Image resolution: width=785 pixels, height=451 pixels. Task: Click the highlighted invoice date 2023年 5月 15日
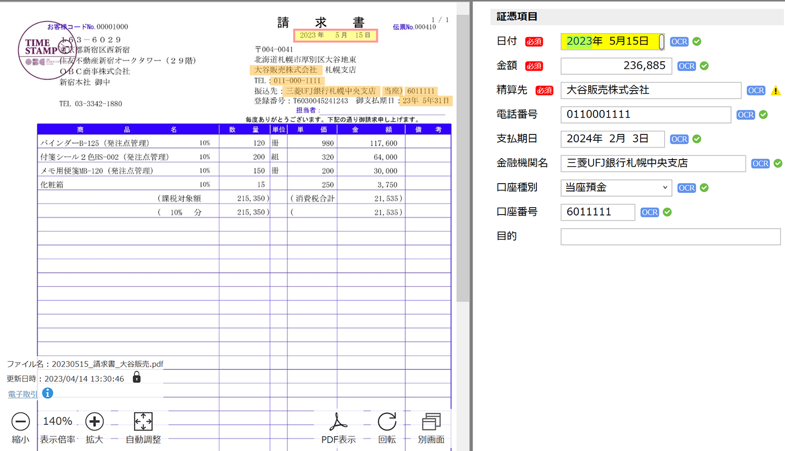[335, 35]
